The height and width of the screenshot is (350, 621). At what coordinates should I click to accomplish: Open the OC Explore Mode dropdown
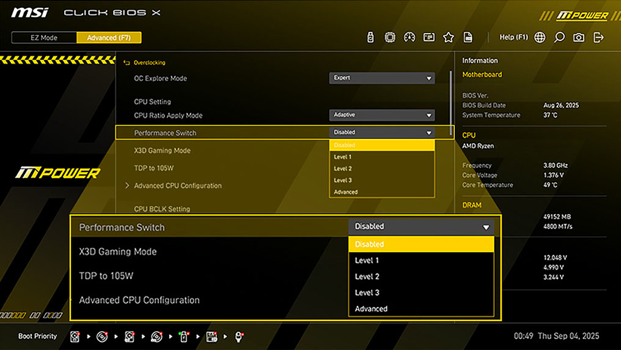[382, 78]
